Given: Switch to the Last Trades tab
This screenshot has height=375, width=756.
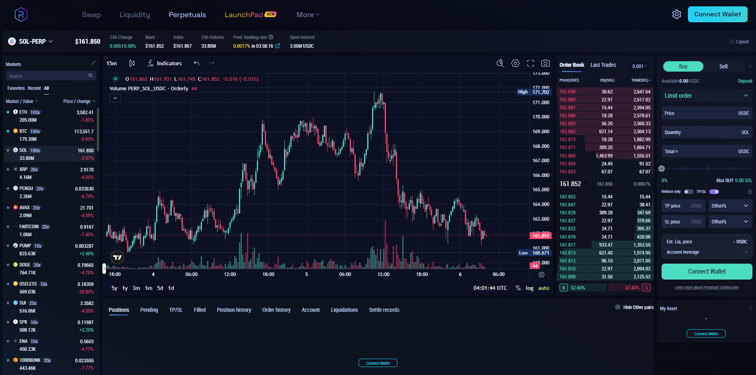Looking at the screenshot, I should (603, 65).
